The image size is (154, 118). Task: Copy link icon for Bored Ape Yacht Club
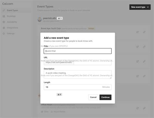coord(144,32)
